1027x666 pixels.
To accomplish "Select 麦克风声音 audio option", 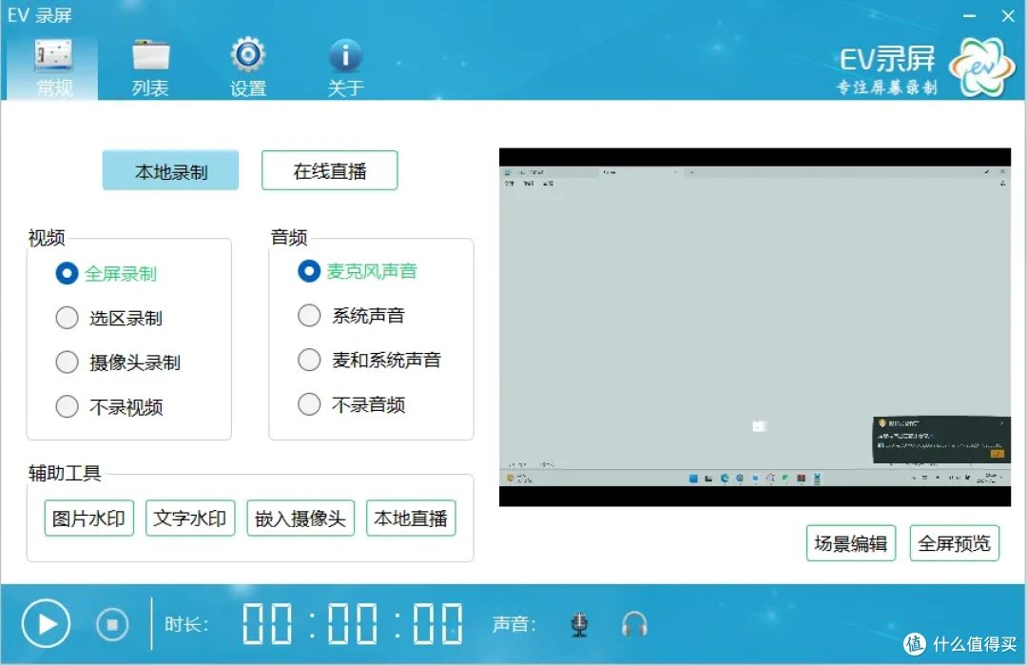I will coord(358,271).
